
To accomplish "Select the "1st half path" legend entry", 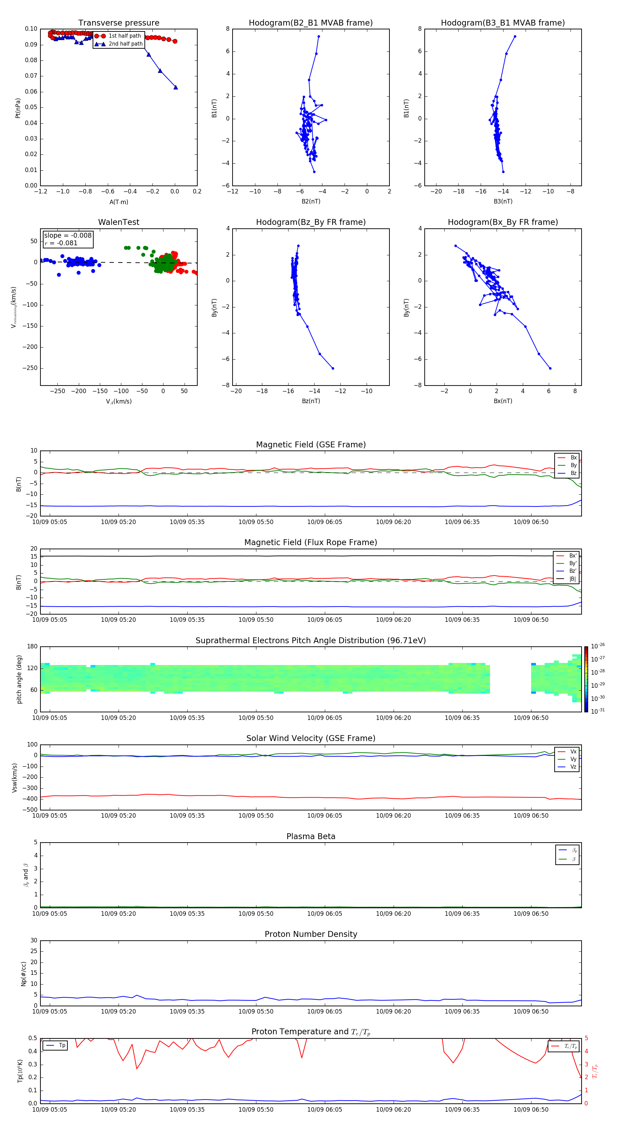I will (118, 36).
